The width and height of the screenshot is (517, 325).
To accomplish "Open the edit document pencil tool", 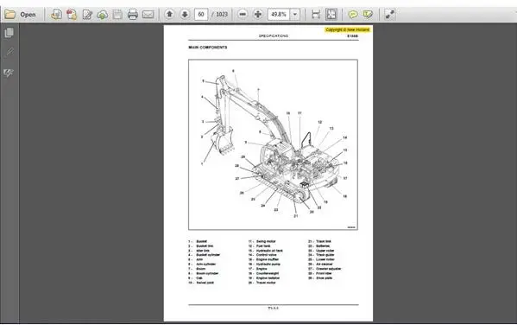I will coord(87,15).
